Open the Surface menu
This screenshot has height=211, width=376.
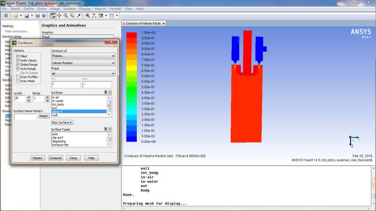(x=69, y=8)
